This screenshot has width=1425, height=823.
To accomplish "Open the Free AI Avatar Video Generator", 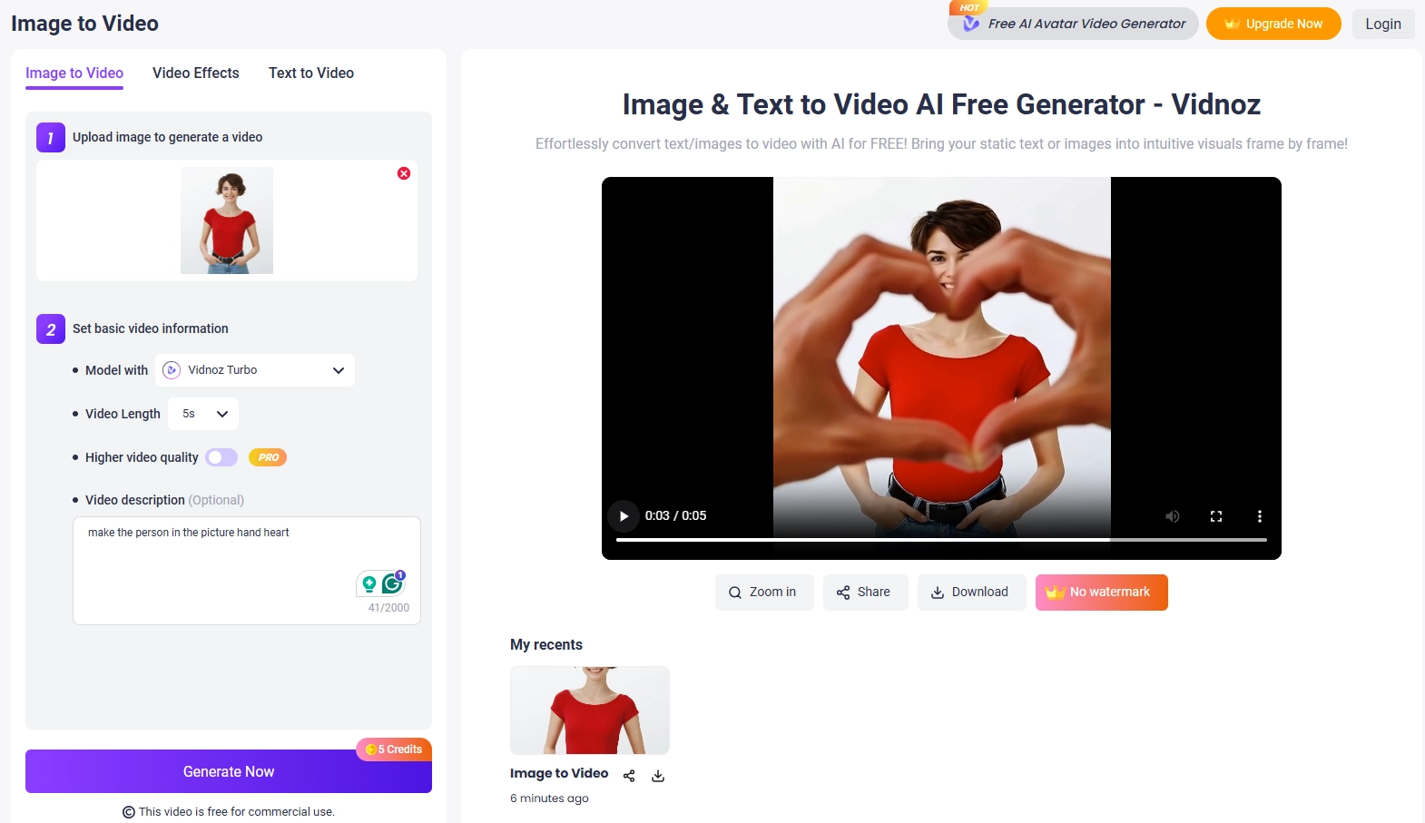I will click(1073, 24).
